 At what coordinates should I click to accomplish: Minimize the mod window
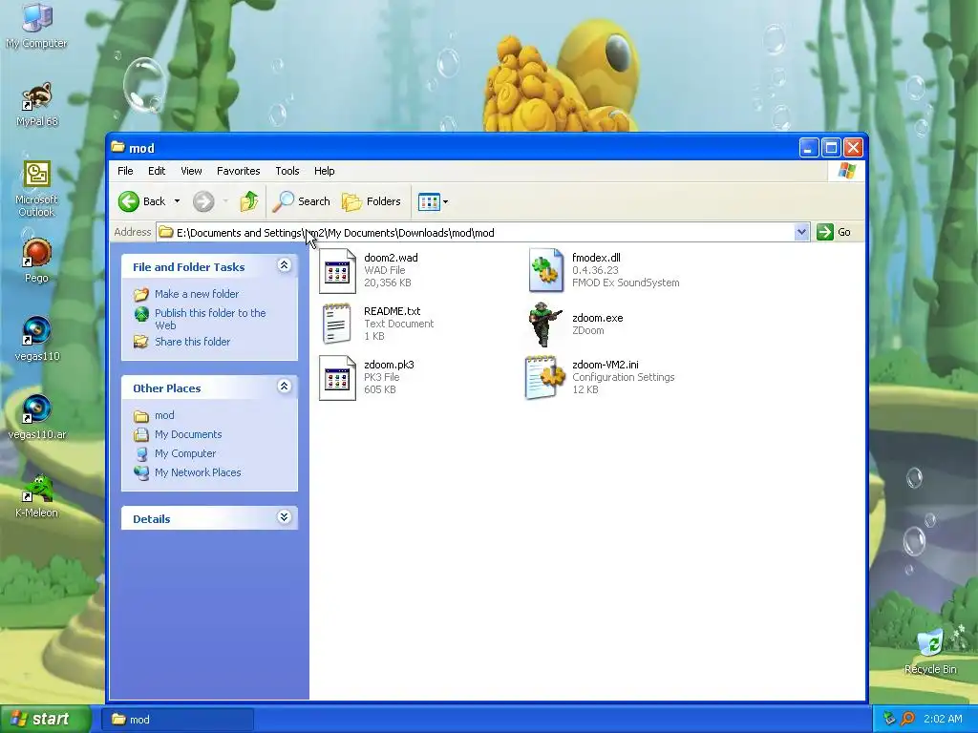[x=809, y=148]
